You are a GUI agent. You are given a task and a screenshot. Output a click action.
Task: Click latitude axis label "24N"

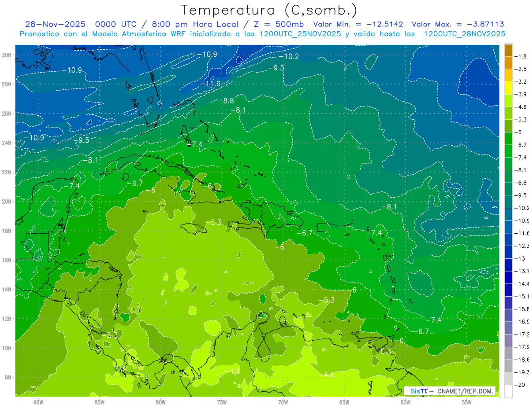coord(7,143)
